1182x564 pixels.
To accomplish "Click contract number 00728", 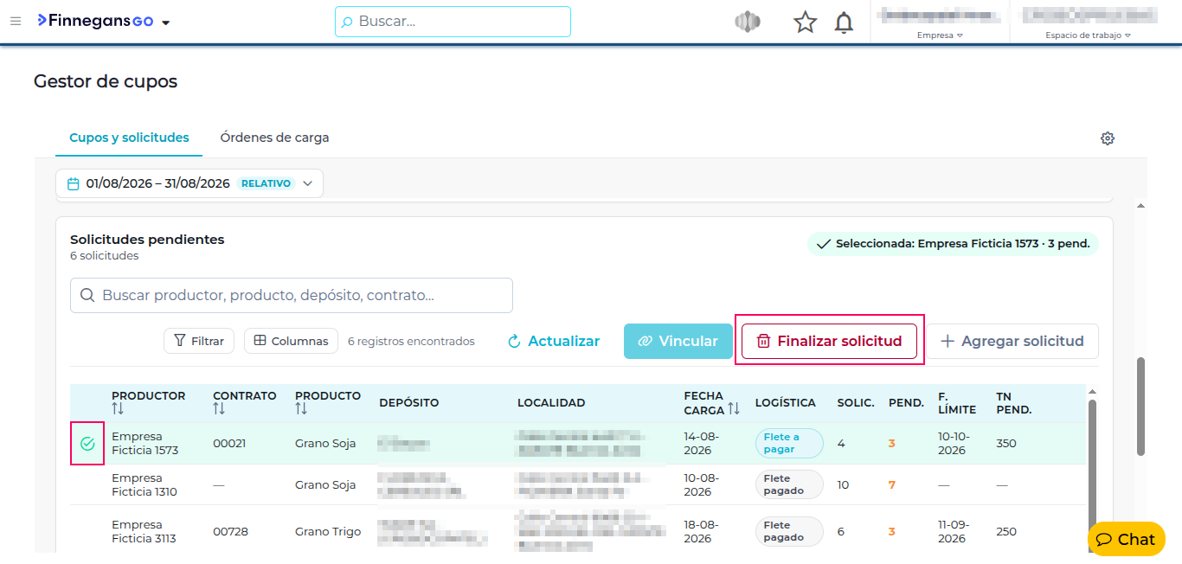I will [230, 531].
